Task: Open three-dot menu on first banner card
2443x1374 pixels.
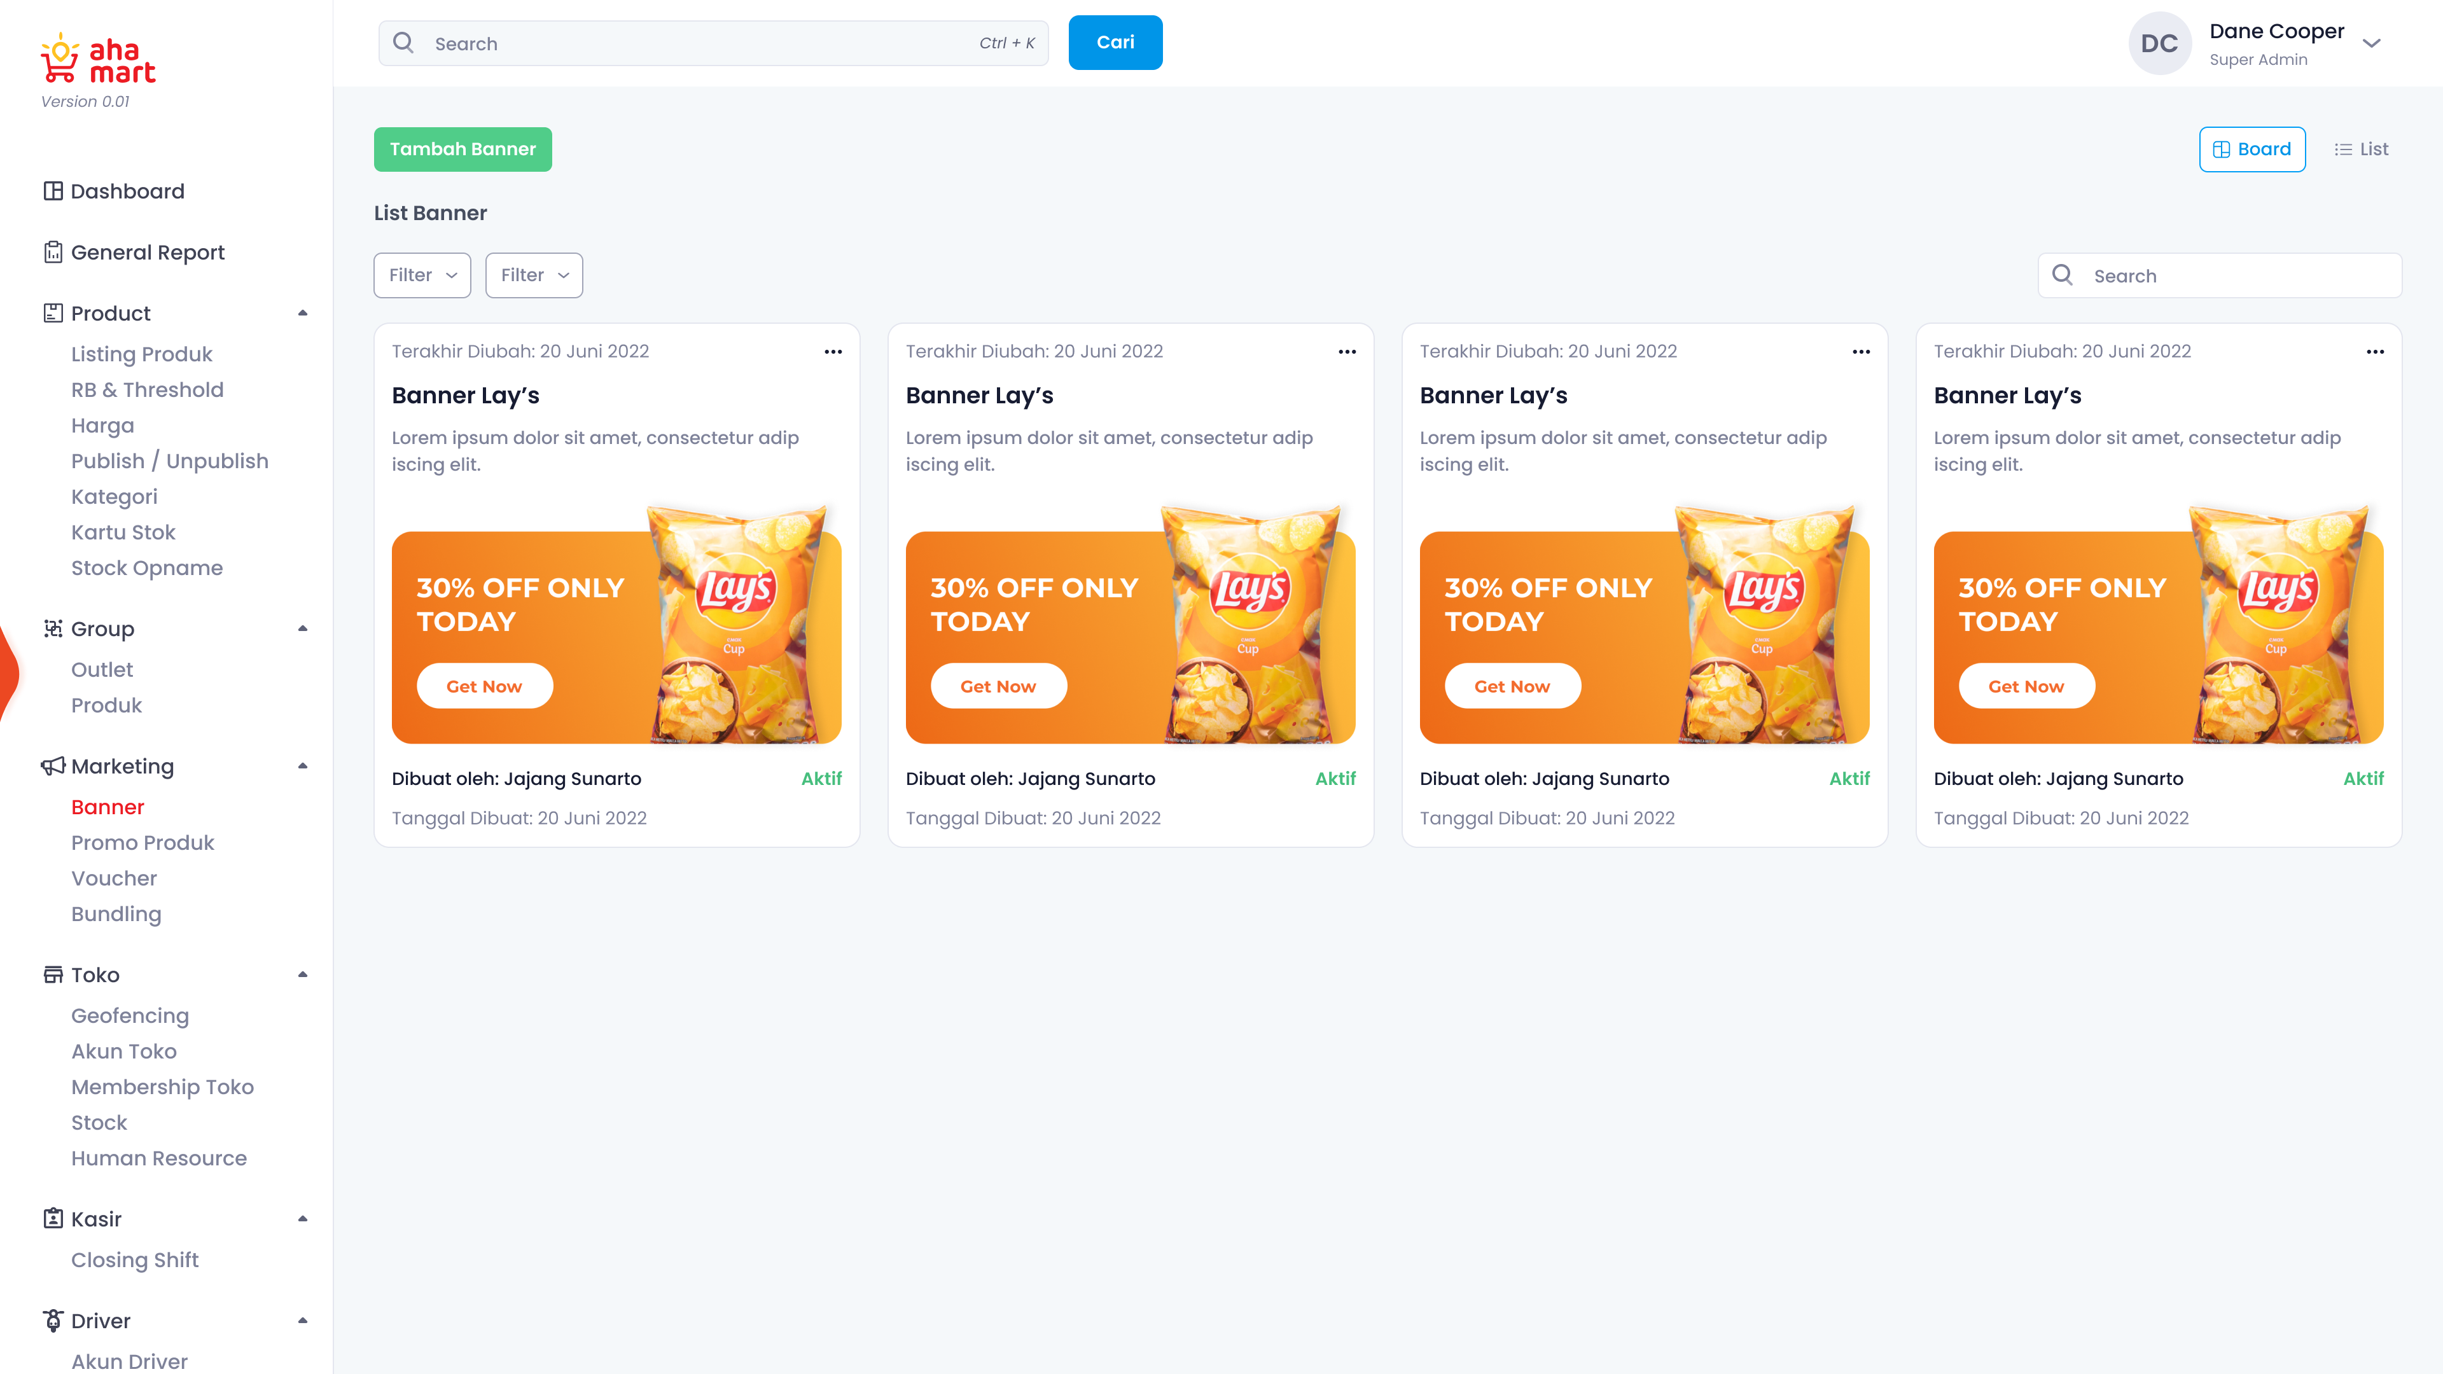Action: click(833, 352)
